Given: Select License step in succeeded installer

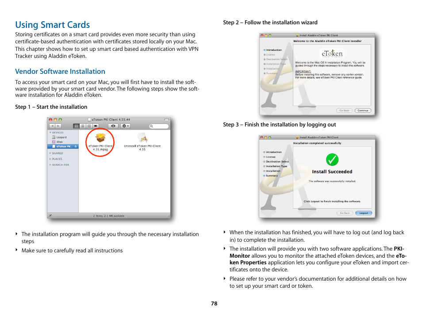Looking at the screenshot, I should (269, 157).
